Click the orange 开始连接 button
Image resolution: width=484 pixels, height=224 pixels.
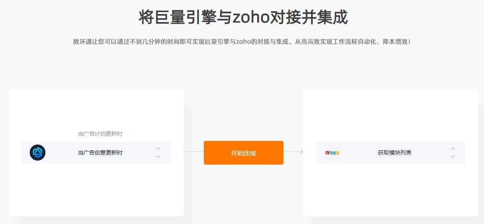[x=244, y=153]
